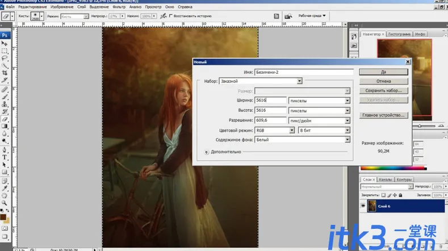Select the Gradient tool
Image resolution: width=448 pixels, height=251 pixels.
(x=5, y=127)
